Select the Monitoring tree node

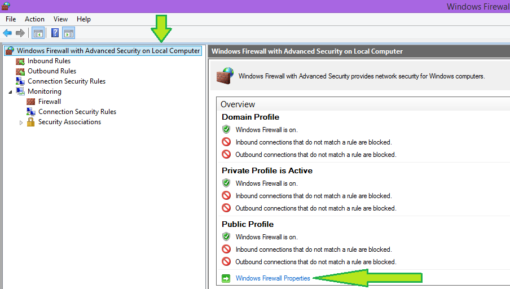tap(45, 91)
